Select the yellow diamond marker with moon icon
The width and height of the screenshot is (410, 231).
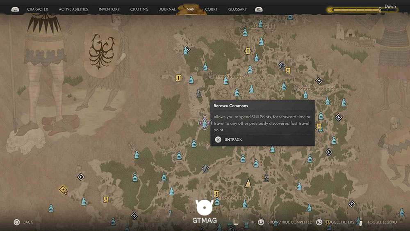(63, 190)
